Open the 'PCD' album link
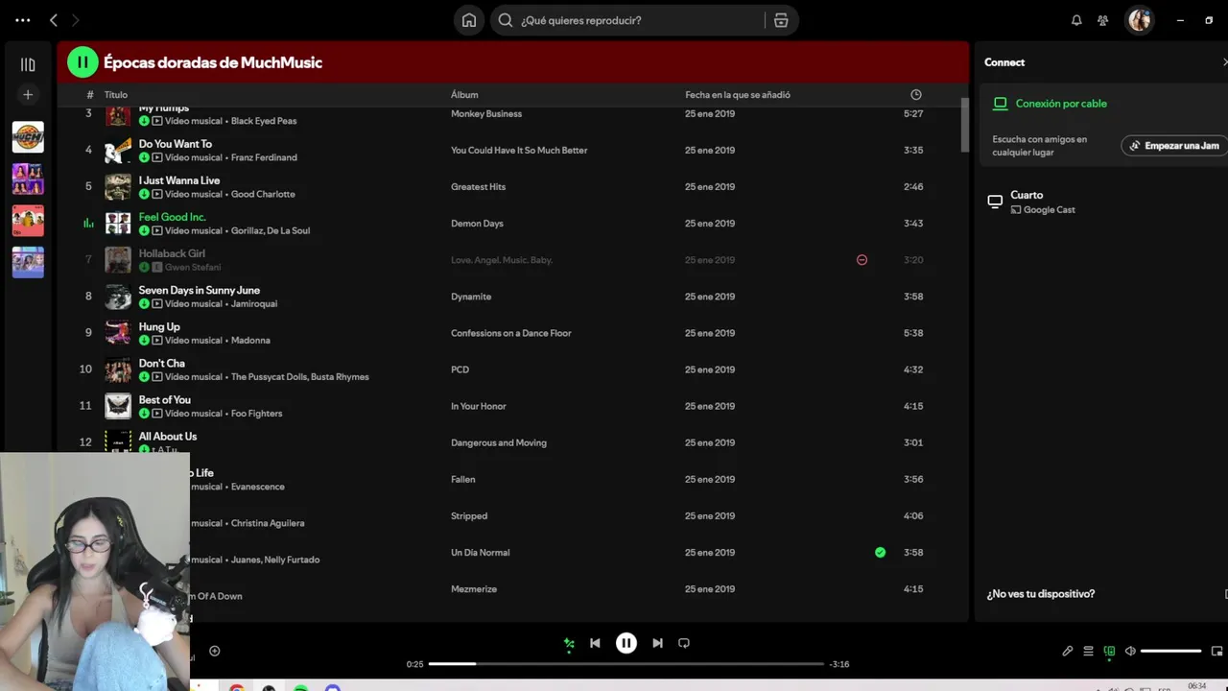This screenshot has width=1228, height=691. click(460, 369)
